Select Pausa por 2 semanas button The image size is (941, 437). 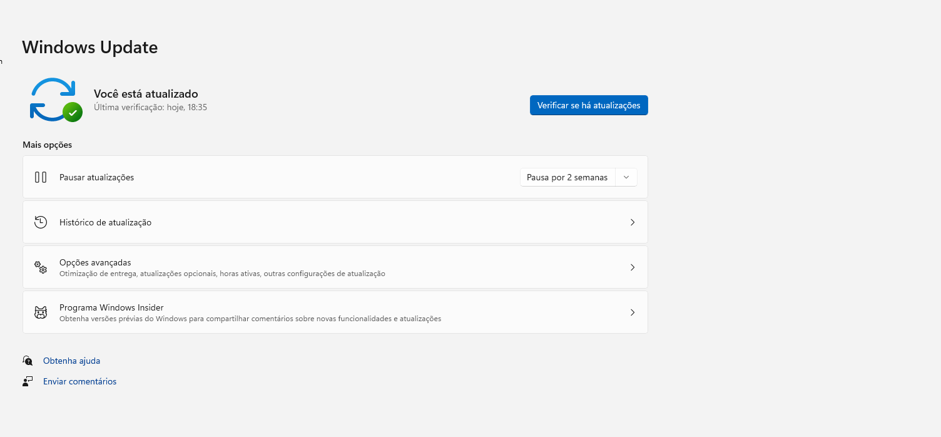coord(567,177)
